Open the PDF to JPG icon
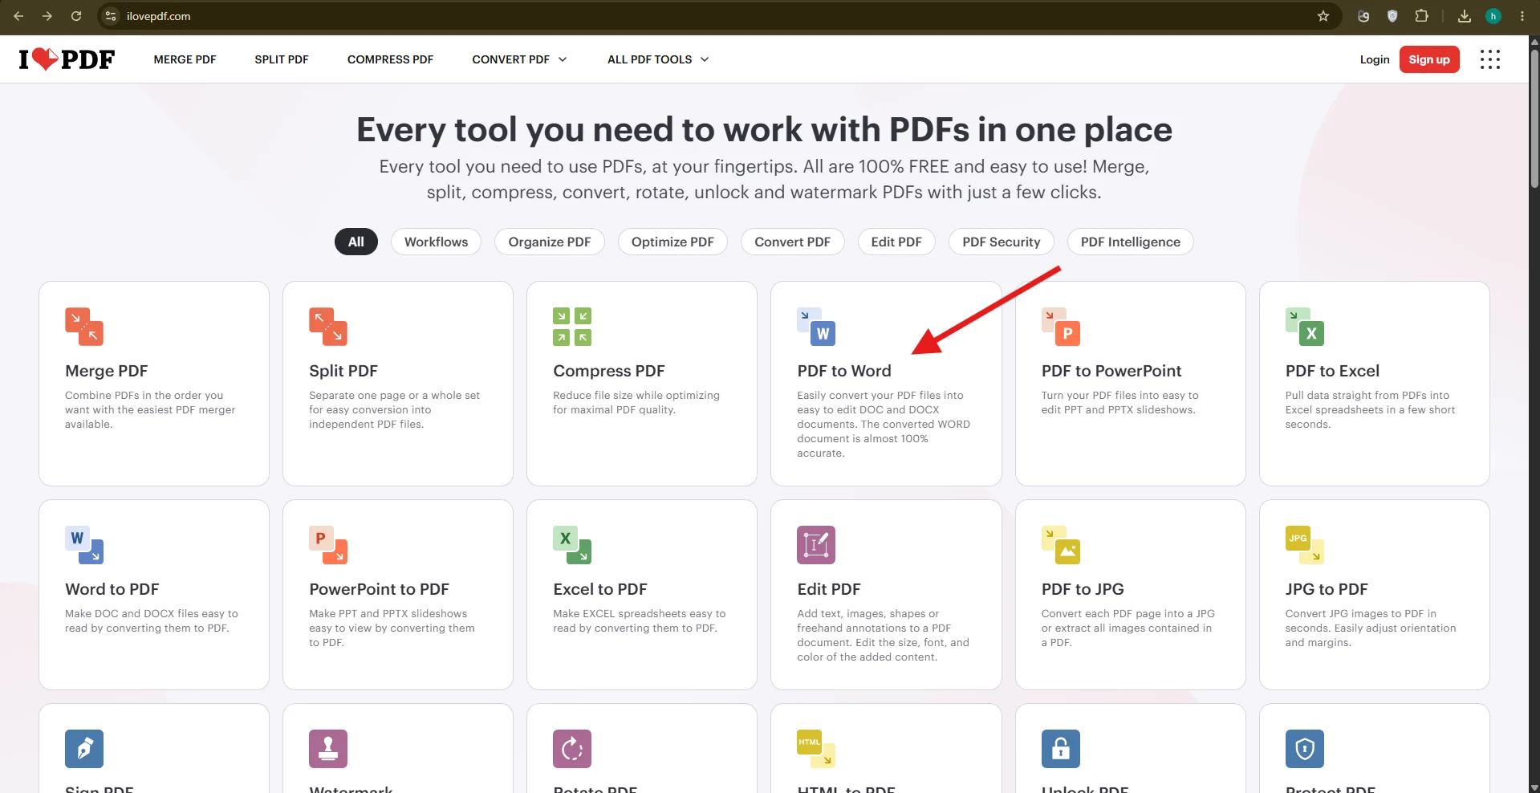Screen dimensions: 1540x793 (1061, 545)
